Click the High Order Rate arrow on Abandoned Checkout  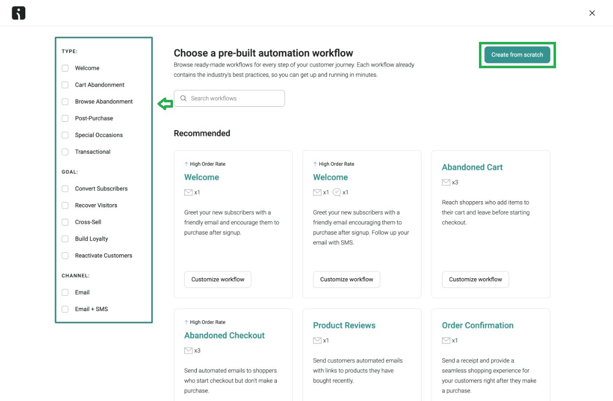click(x=186, y=322)
